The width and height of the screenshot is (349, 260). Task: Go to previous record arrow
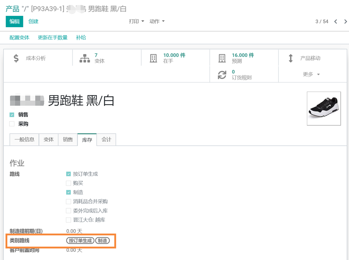pyautogui.click(x=336, y=22)
